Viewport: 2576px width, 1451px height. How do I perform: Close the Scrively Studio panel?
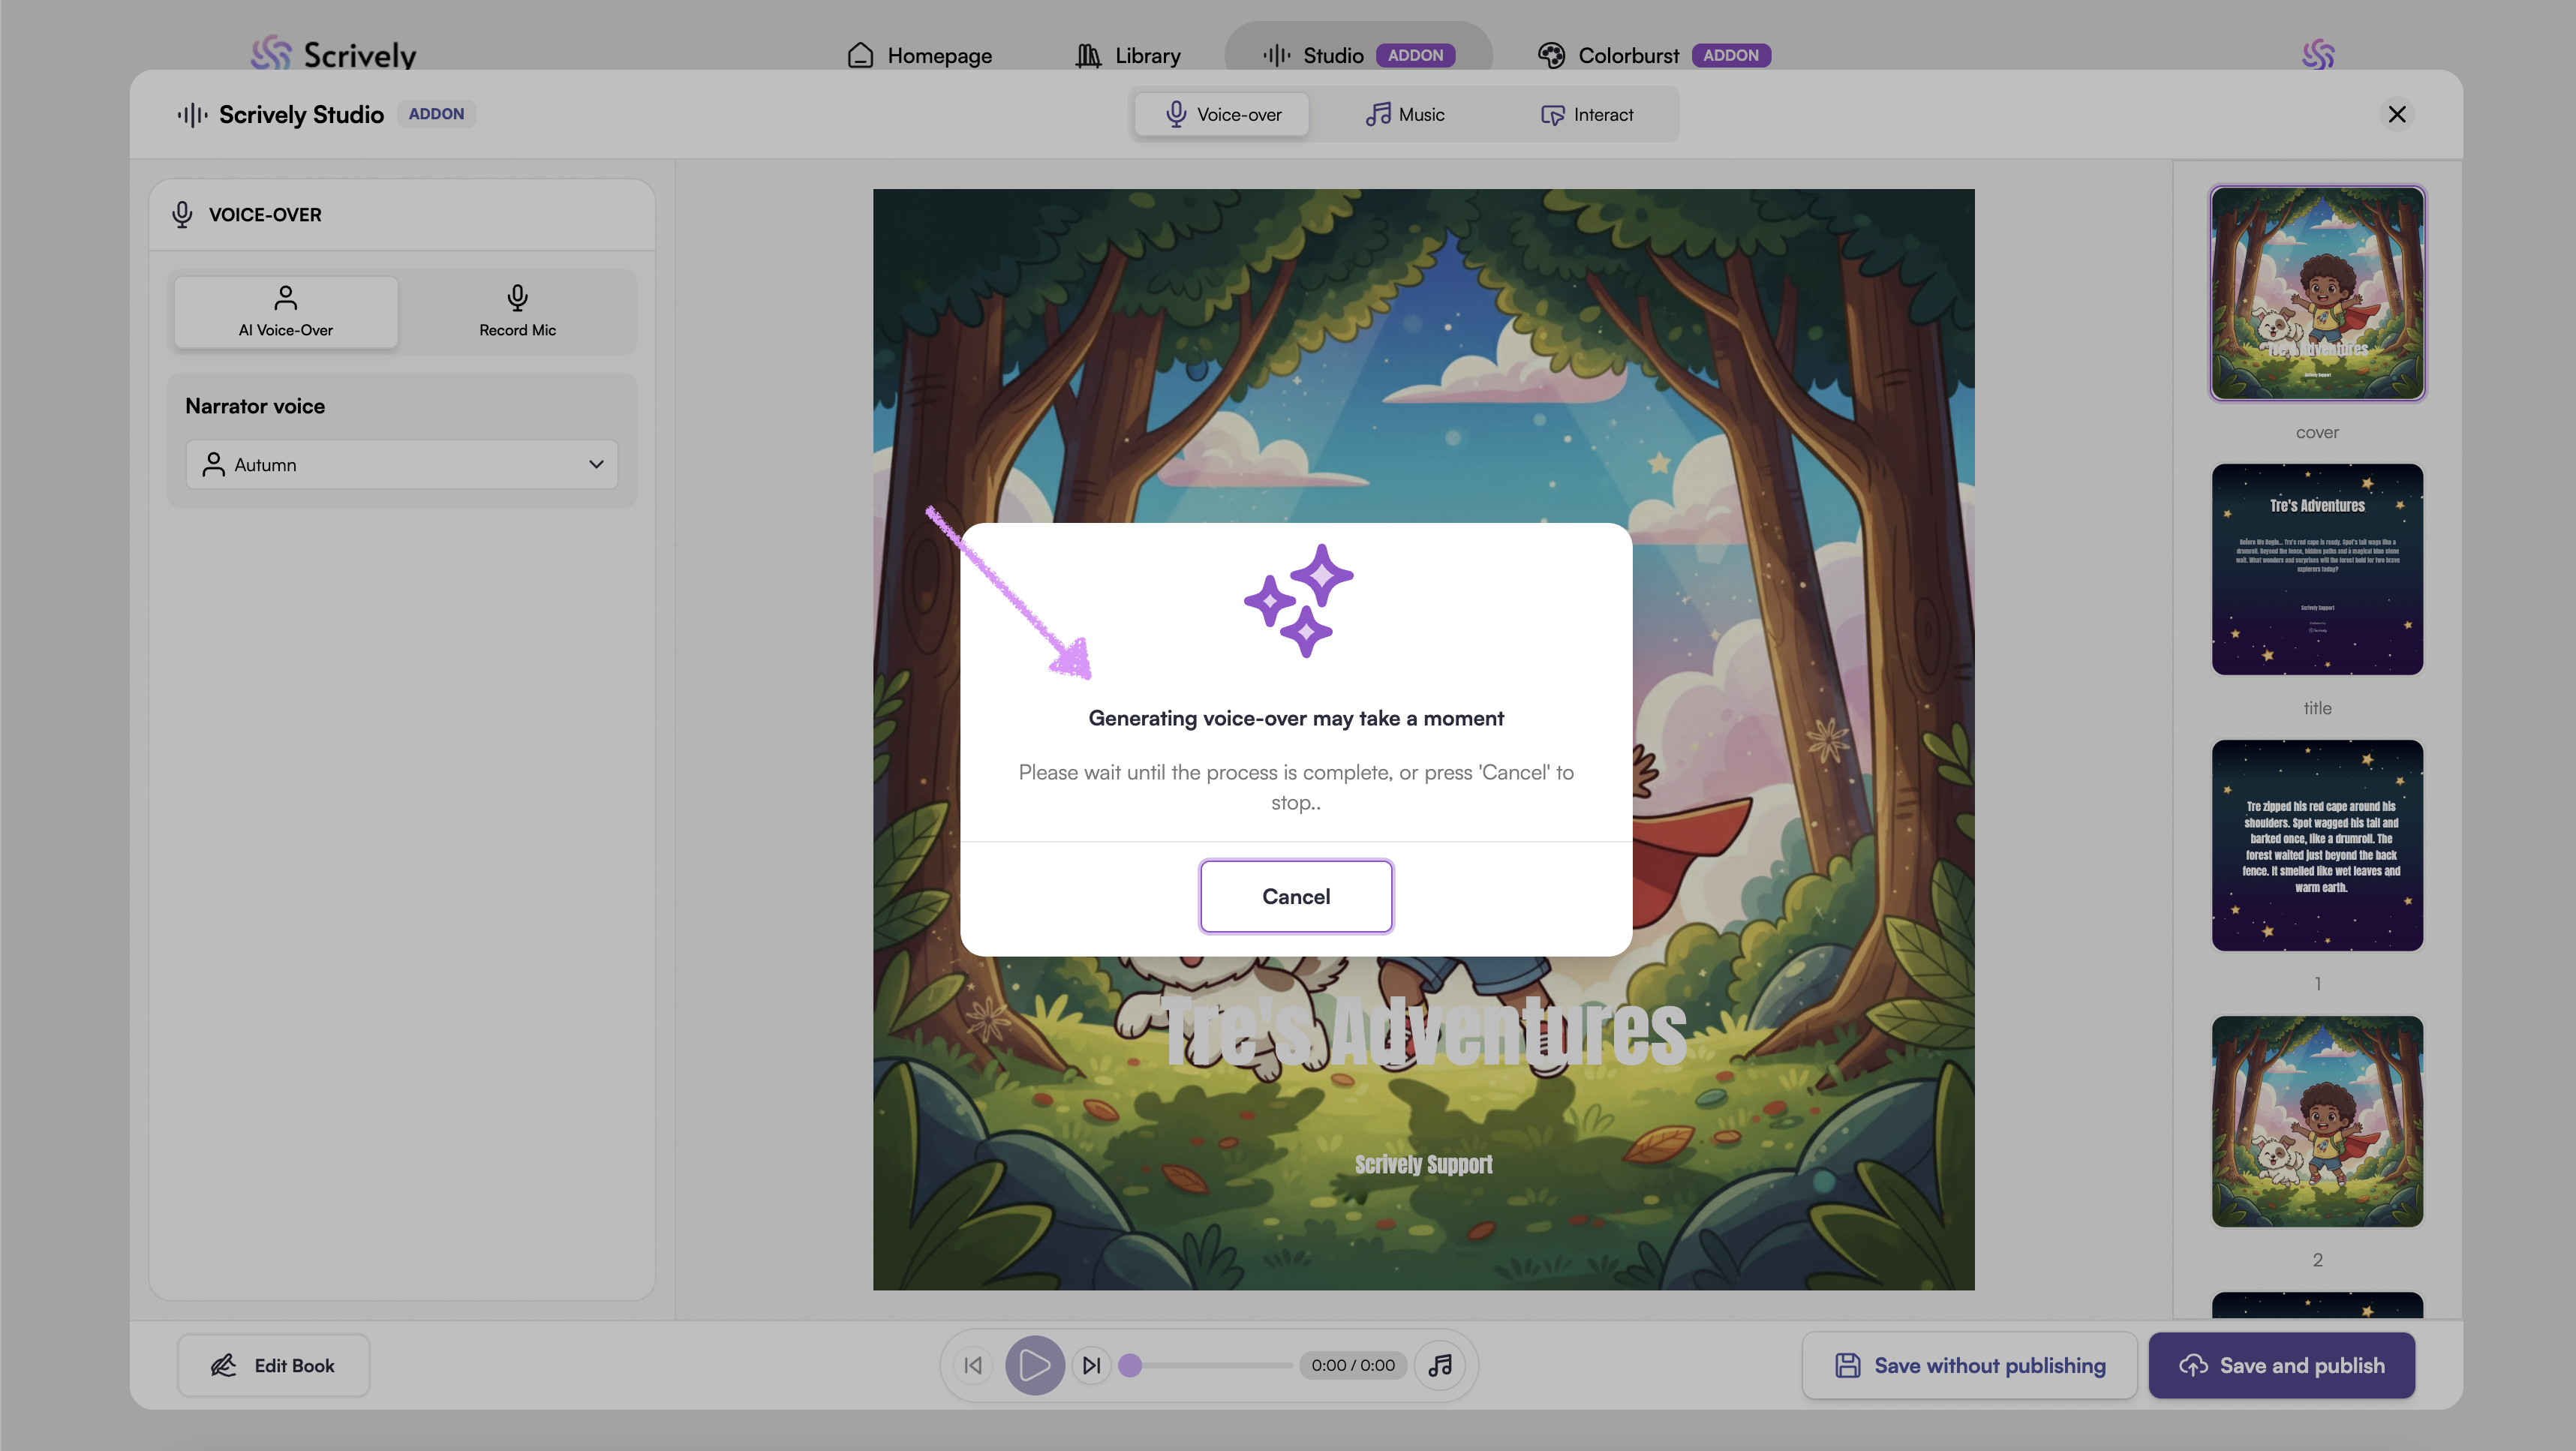[x=2396, y=114]
